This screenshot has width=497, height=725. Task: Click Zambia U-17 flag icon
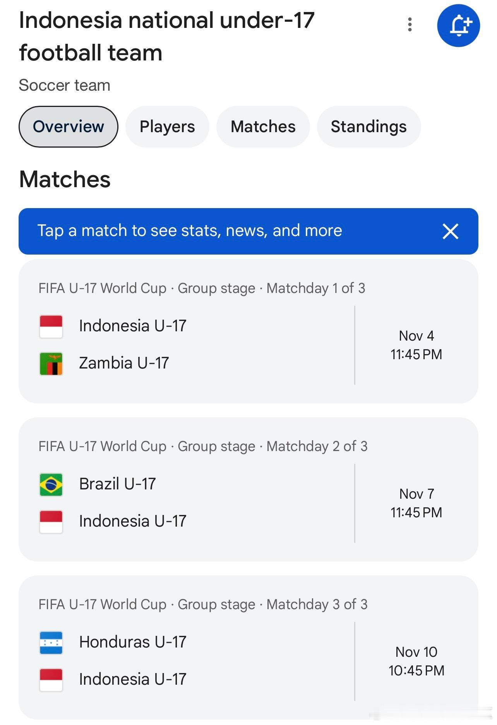[x=51, y=363]
